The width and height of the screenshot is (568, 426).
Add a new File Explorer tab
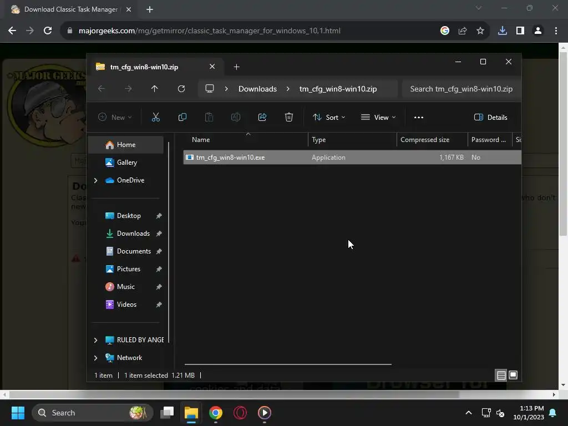[x=236, y=67]
